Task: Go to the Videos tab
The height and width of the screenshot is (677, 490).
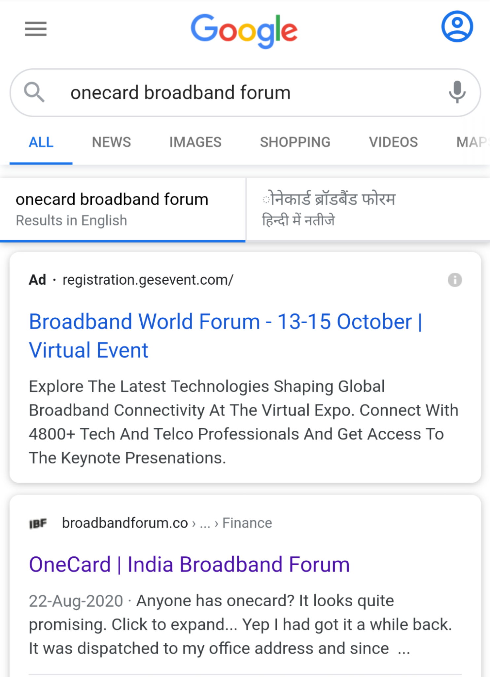Action: click(x=393, y=142)
